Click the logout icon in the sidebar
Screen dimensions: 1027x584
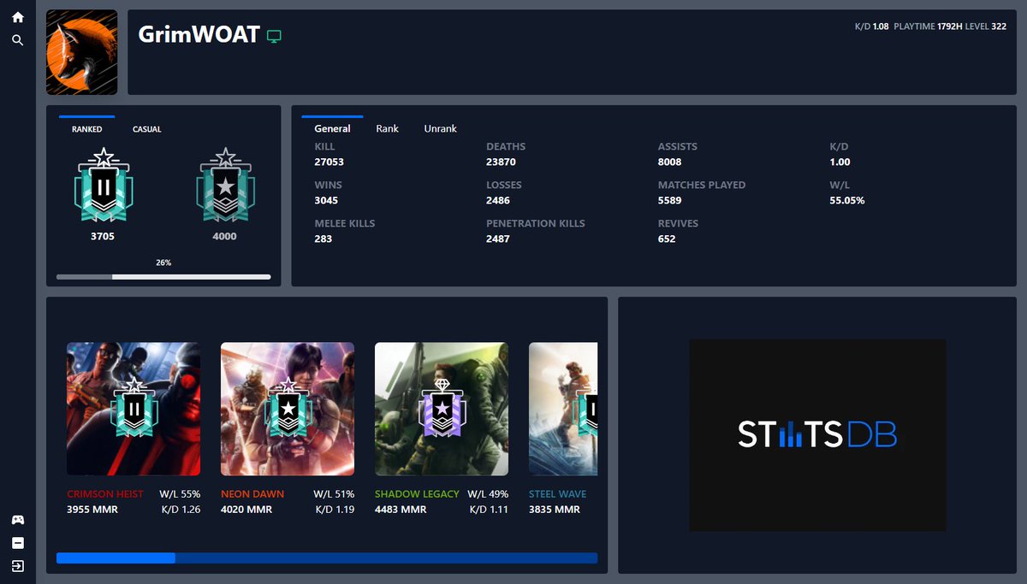click(x=17, y=565)
